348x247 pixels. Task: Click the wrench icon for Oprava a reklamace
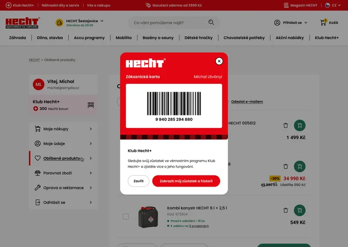(37, 187)
